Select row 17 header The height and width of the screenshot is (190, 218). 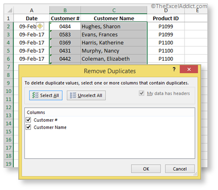[x=9, y=148]
